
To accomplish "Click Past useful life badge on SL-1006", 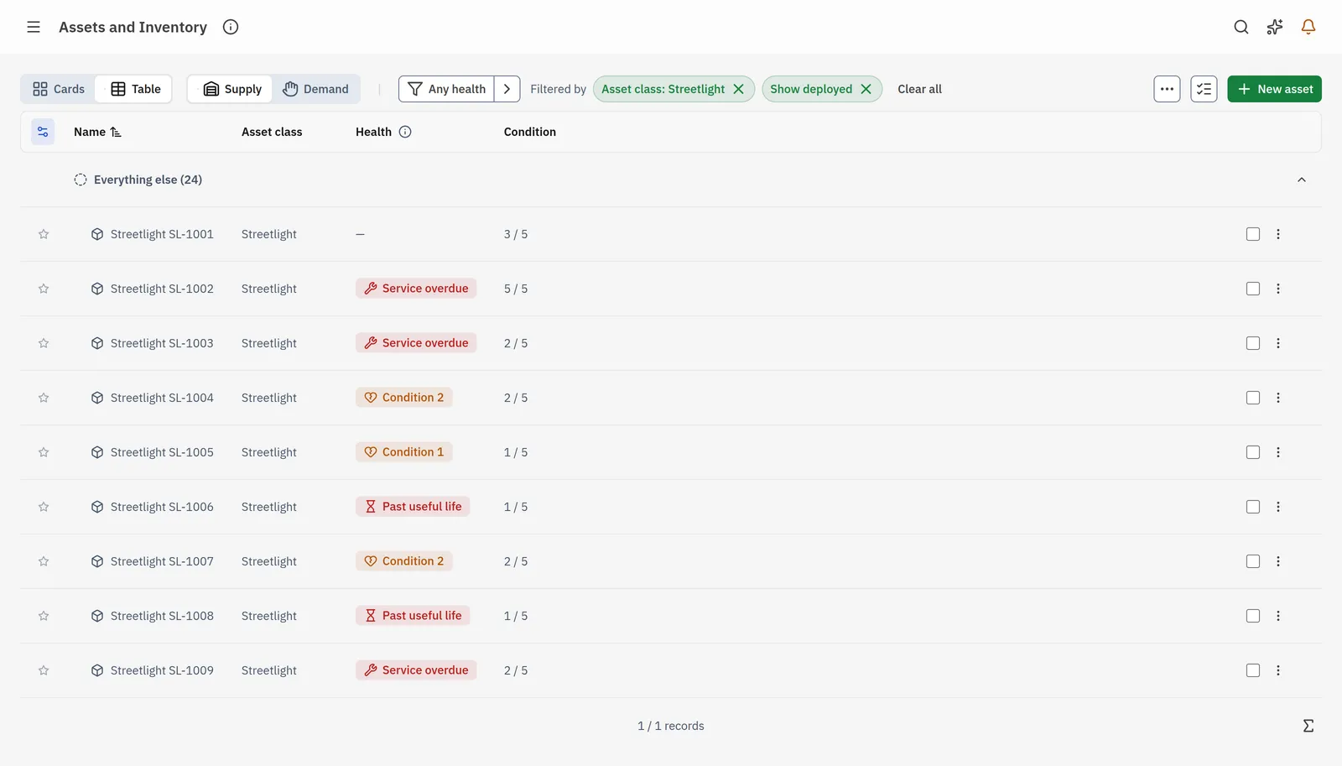I will pos(413,507).
